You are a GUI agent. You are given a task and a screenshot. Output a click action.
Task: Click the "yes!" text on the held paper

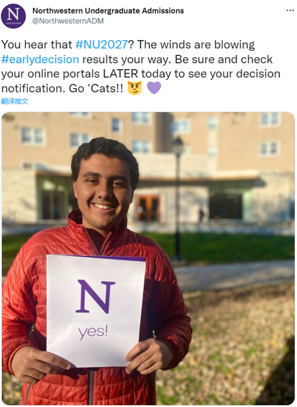click(93, 332)
